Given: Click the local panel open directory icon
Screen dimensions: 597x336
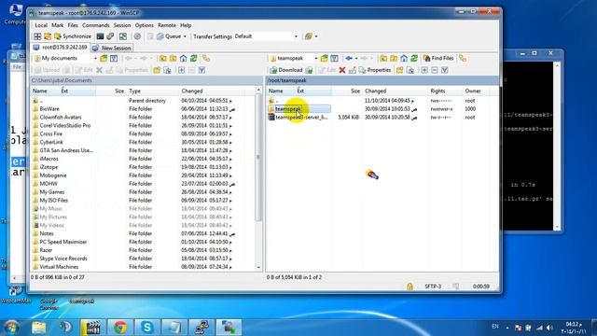Looking at the screenshot, I should 104,58.
